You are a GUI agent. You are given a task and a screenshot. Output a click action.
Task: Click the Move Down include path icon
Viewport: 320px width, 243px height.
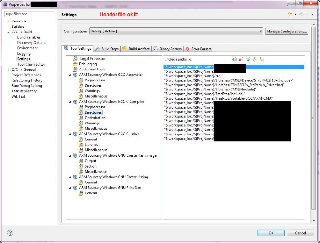pos(262,59)
